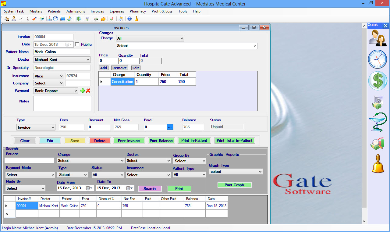
Task: Click the Patient search text field
Action: pyautogui.click(x=29, y=160)
